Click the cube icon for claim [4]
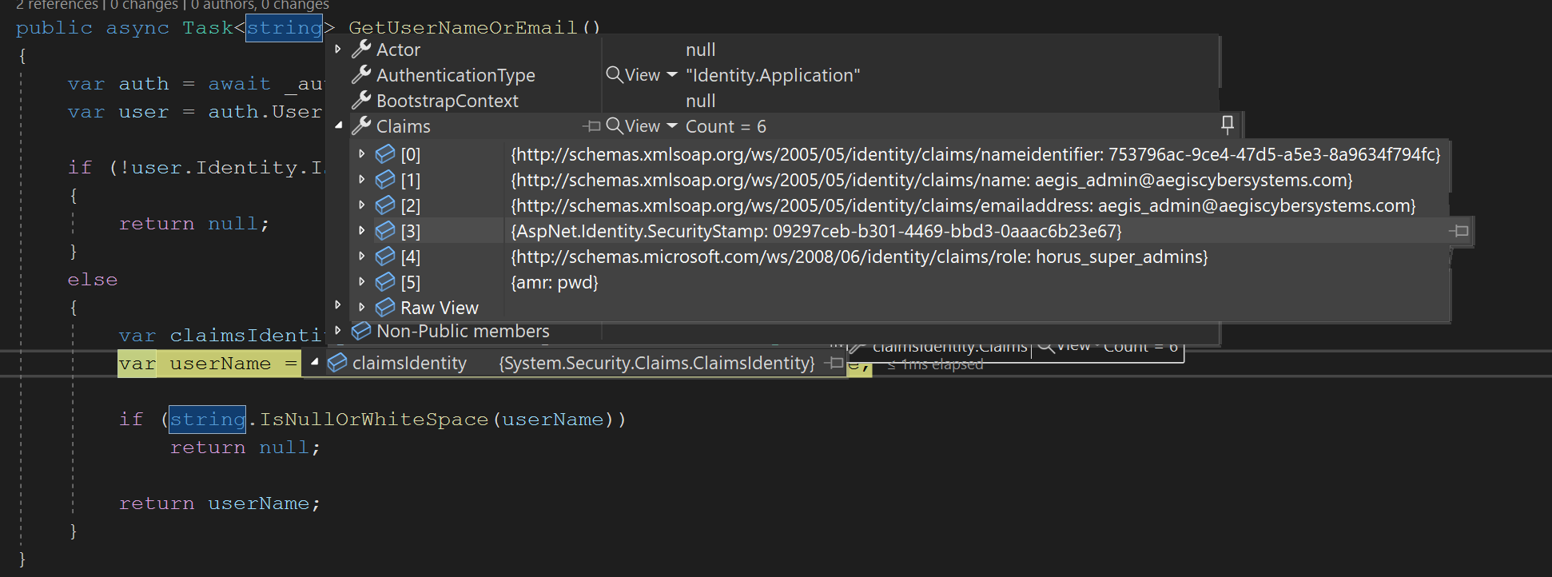 coord(385,256)
